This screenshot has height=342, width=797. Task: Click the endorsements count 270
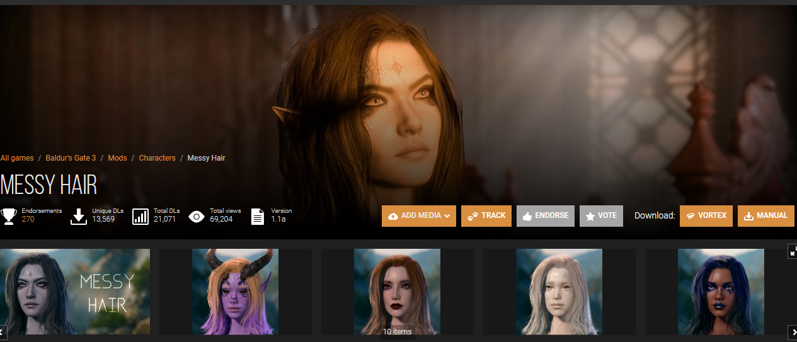28,219
